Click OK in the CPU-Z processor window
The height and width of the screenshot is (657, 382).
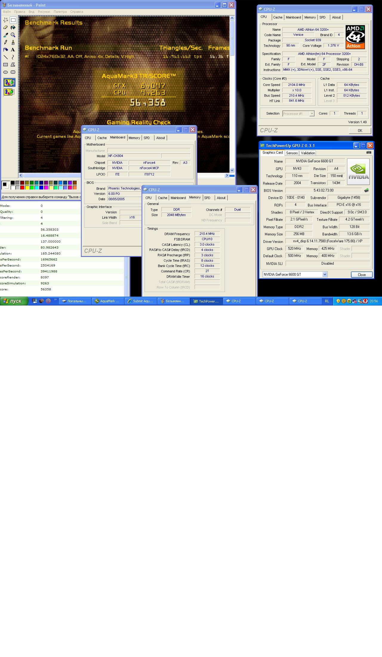coord(360,130)
